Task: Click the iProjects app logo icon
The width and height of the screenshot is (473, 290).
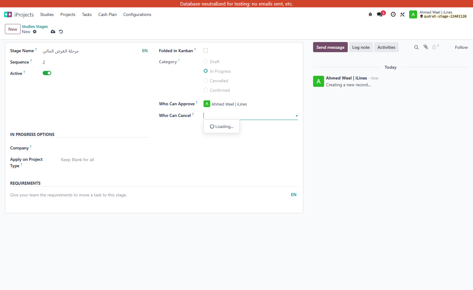Action: [8, 14]
